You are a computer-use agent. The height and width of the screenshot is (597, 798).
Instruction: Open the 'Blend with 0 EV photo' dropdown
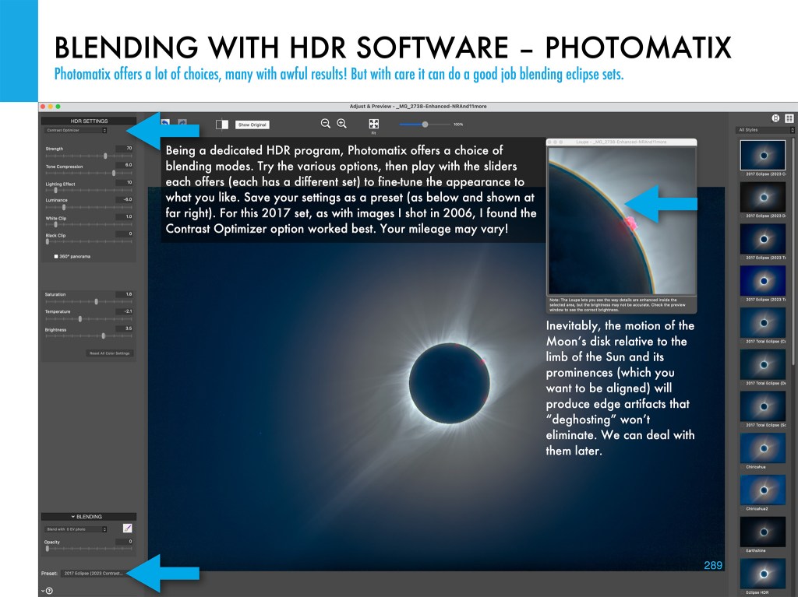[x=76, y=529]
